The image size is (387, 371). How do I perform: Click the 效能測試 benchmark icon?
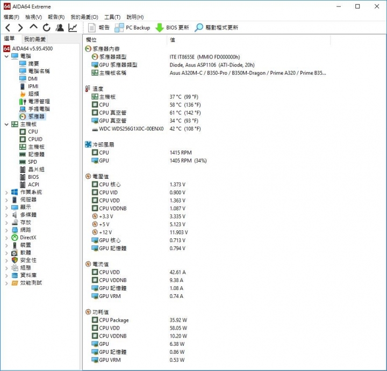[15, 283]
